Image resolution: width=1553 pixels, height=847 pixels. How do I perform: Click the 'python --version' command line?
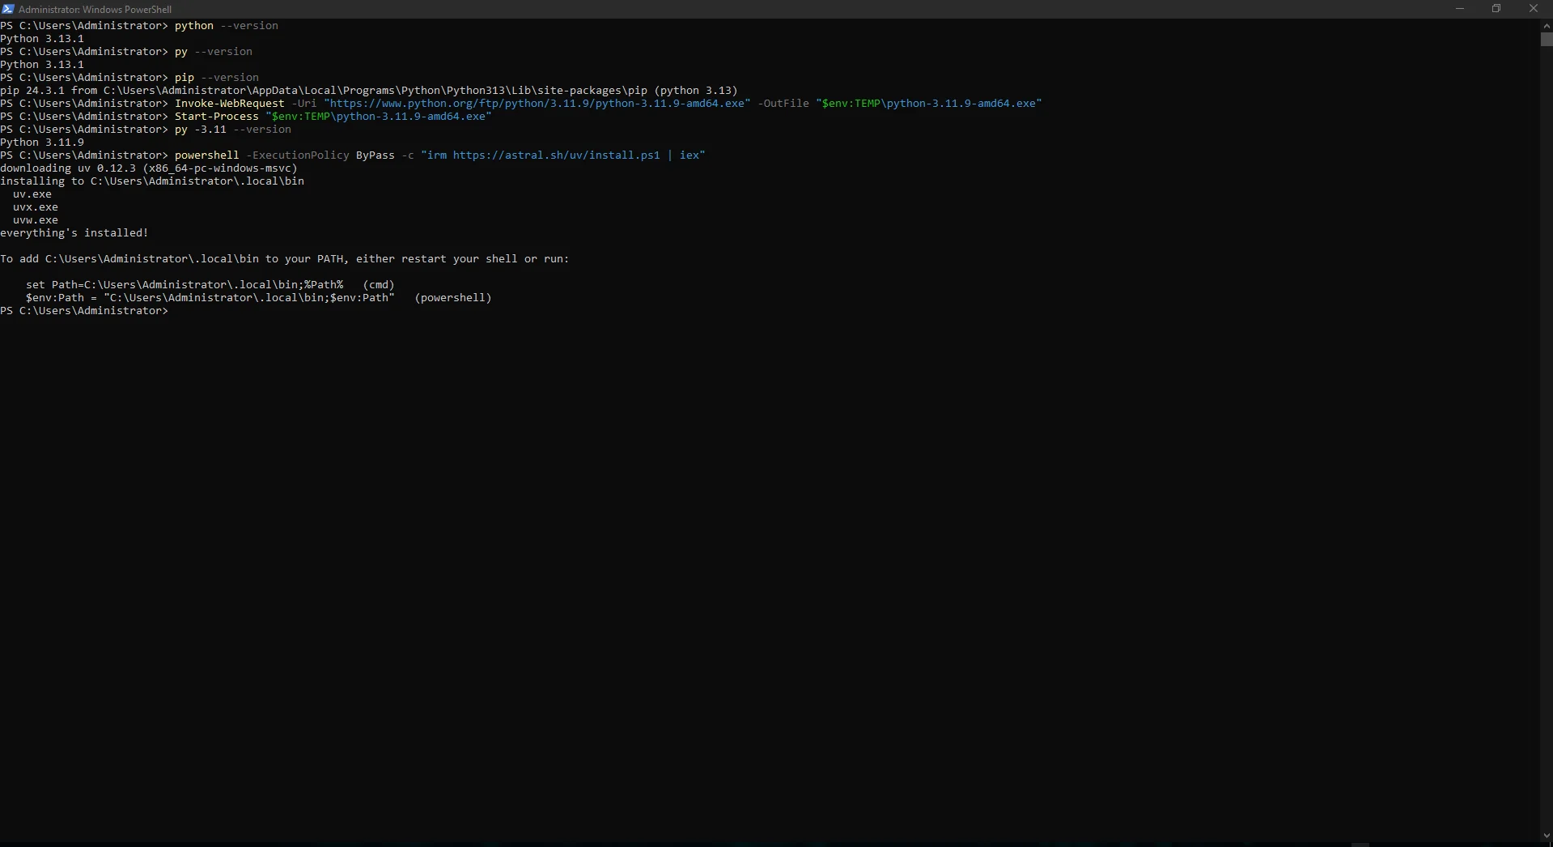click(x=139, y=26)
